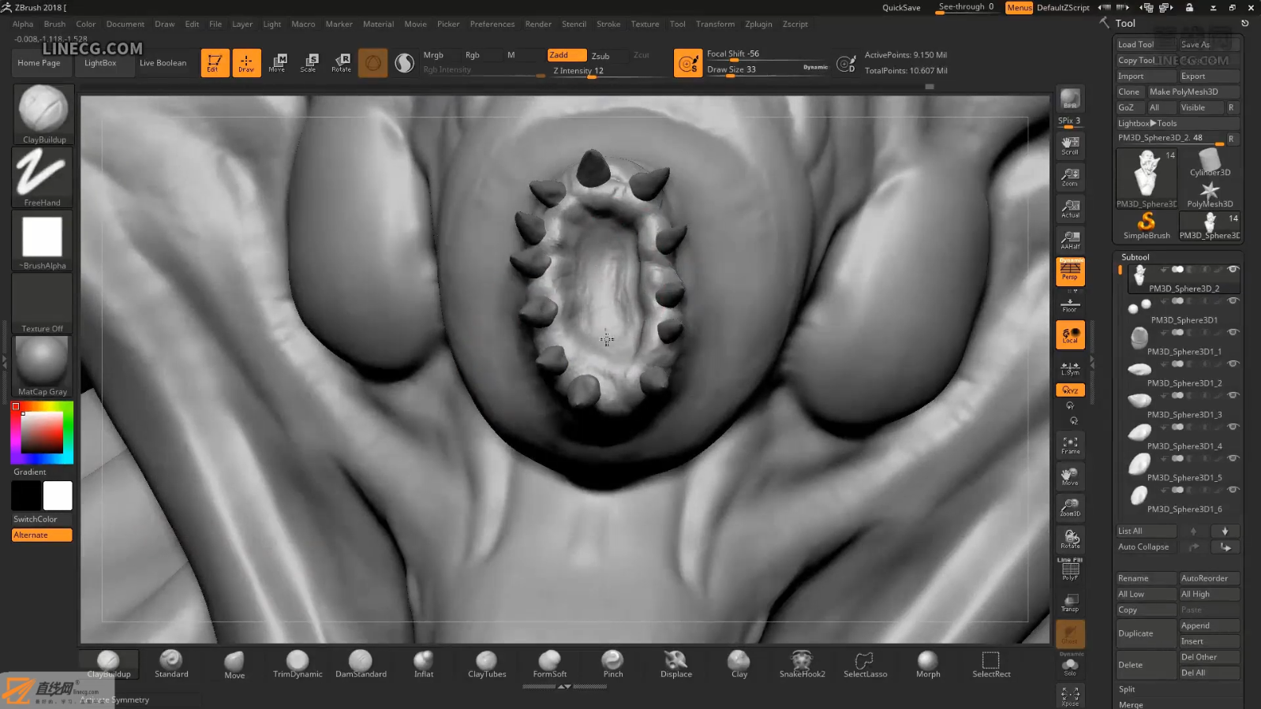This screenshot has width=1261, height=709.
Task: Open the Material menu
Action: (378, 24)
